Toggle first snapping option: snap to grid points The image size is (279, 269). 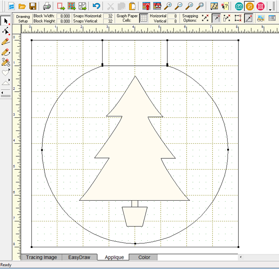[x=205, y=18]
